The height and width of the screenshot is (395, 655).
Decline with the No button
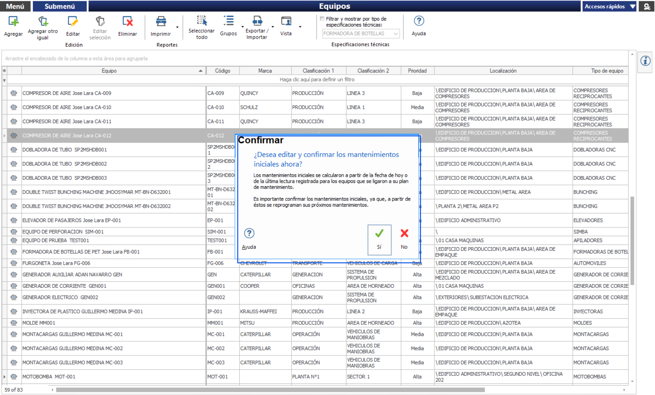click(x=404, y=240)
